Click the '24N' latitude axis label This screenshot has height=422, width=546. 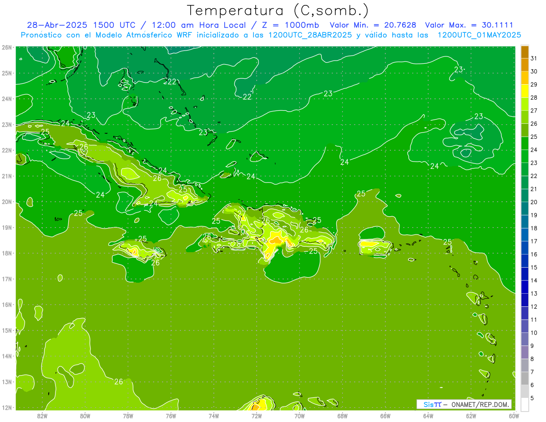[x=7, y=99]
